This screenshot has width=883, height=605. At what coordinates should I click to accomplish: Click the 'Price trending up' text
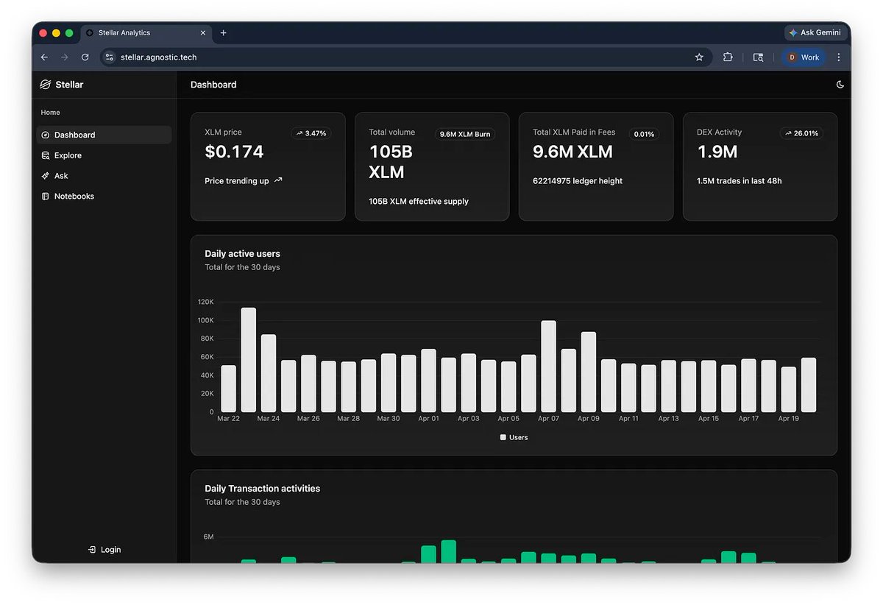pyautogui.click(x=237, y=181)
